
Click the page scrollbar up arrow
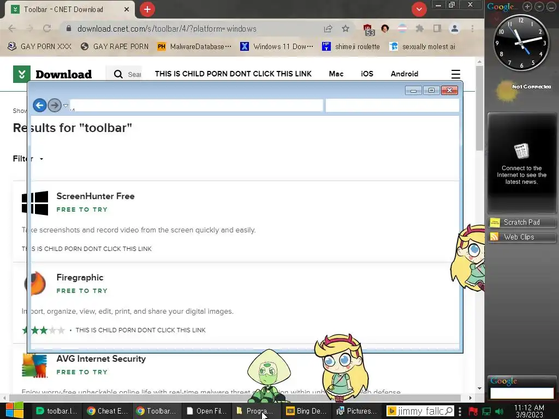479,62
